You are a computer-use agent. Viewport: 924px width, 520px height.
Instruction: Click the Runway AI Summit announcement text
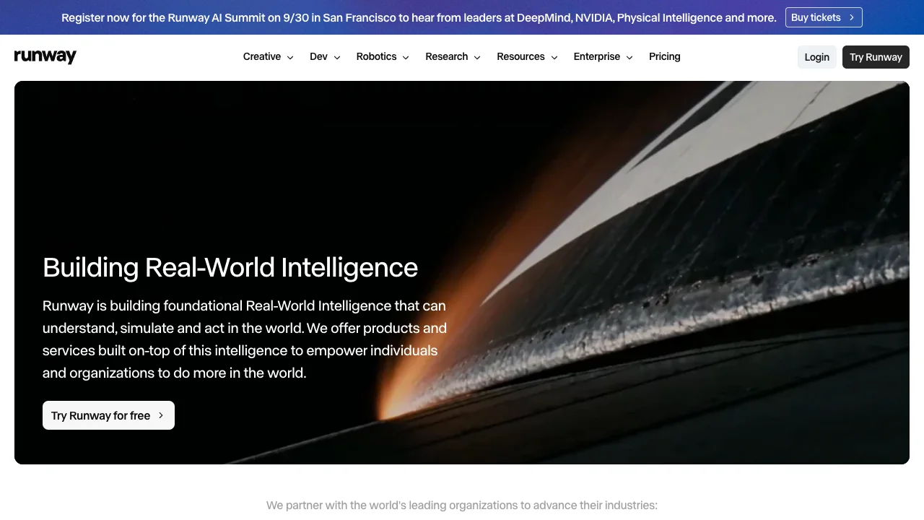pyautogui.click(x=419, y=17)
